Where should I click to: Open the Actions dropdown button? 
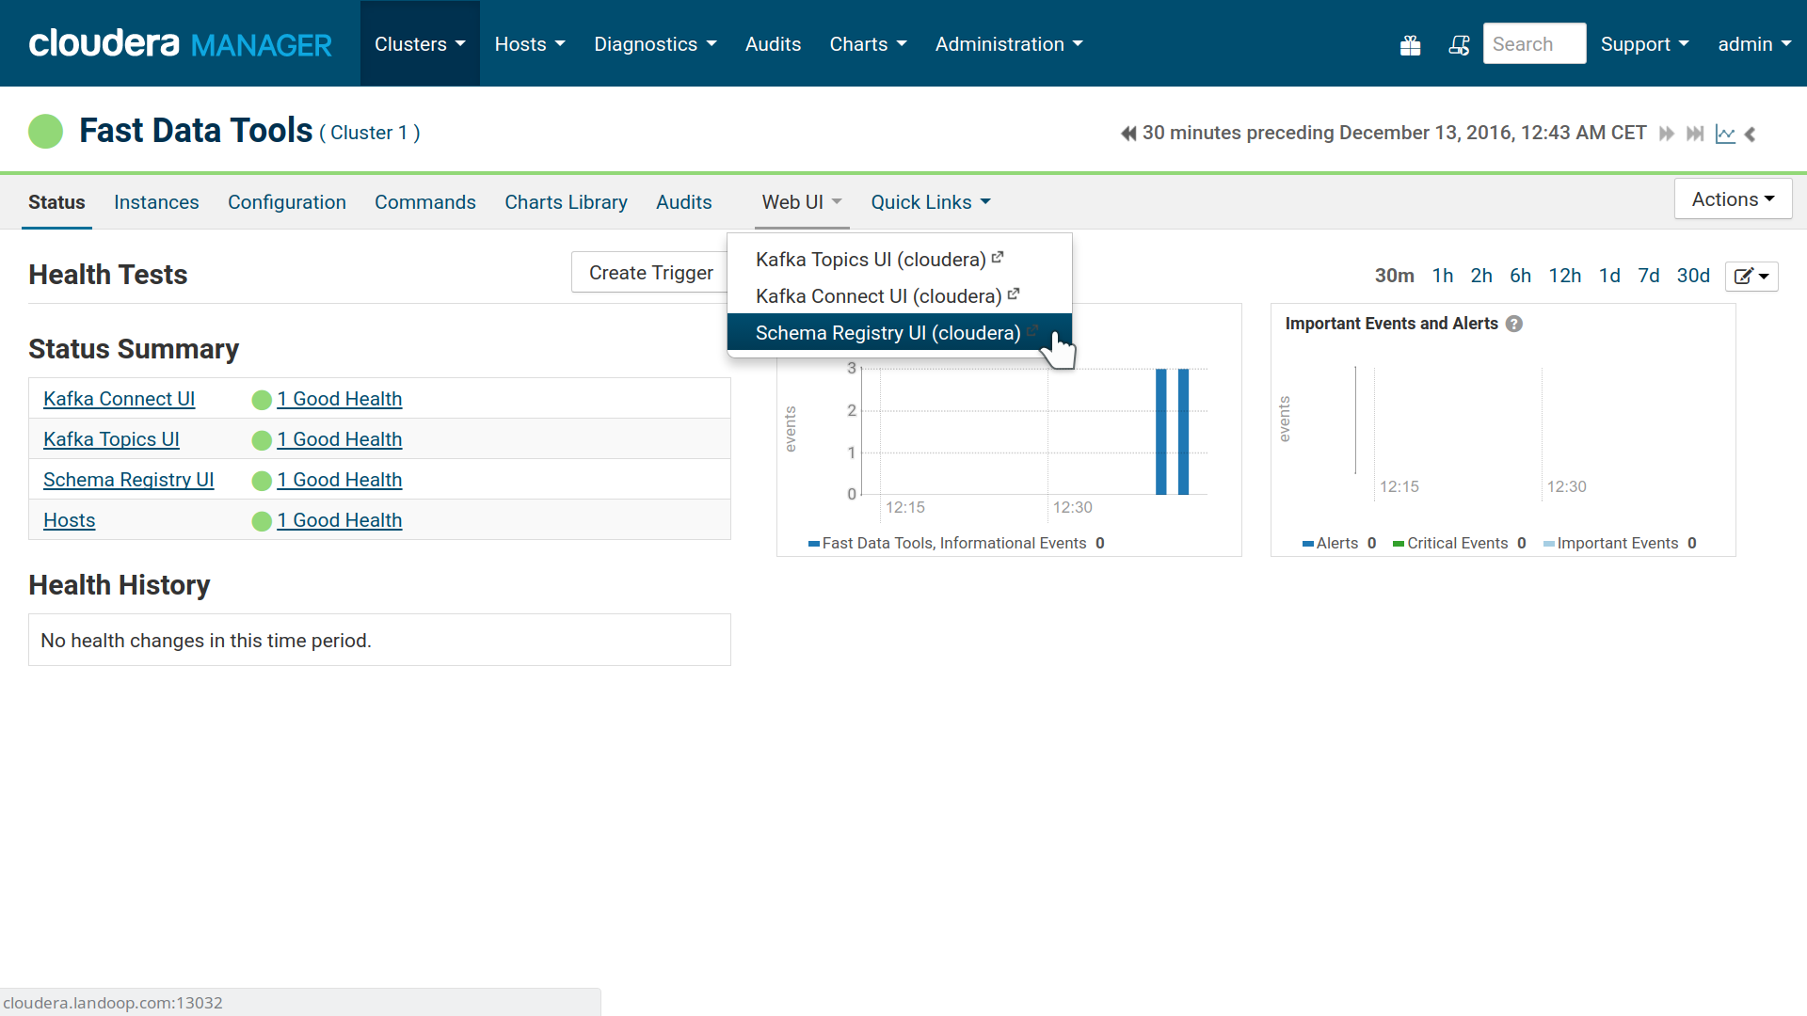(x=1733, y=199)
